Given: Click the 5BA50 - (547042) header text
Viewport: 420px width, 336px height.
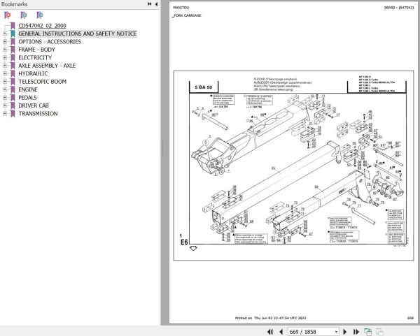Looking at the screenshot, I should tap(399, 8).
